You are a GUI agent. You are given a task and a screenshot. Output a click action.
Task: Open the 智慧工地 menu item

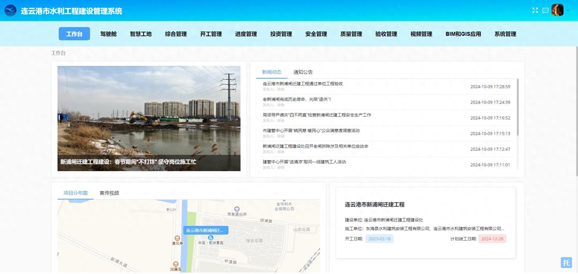click(x=141, y=34)
